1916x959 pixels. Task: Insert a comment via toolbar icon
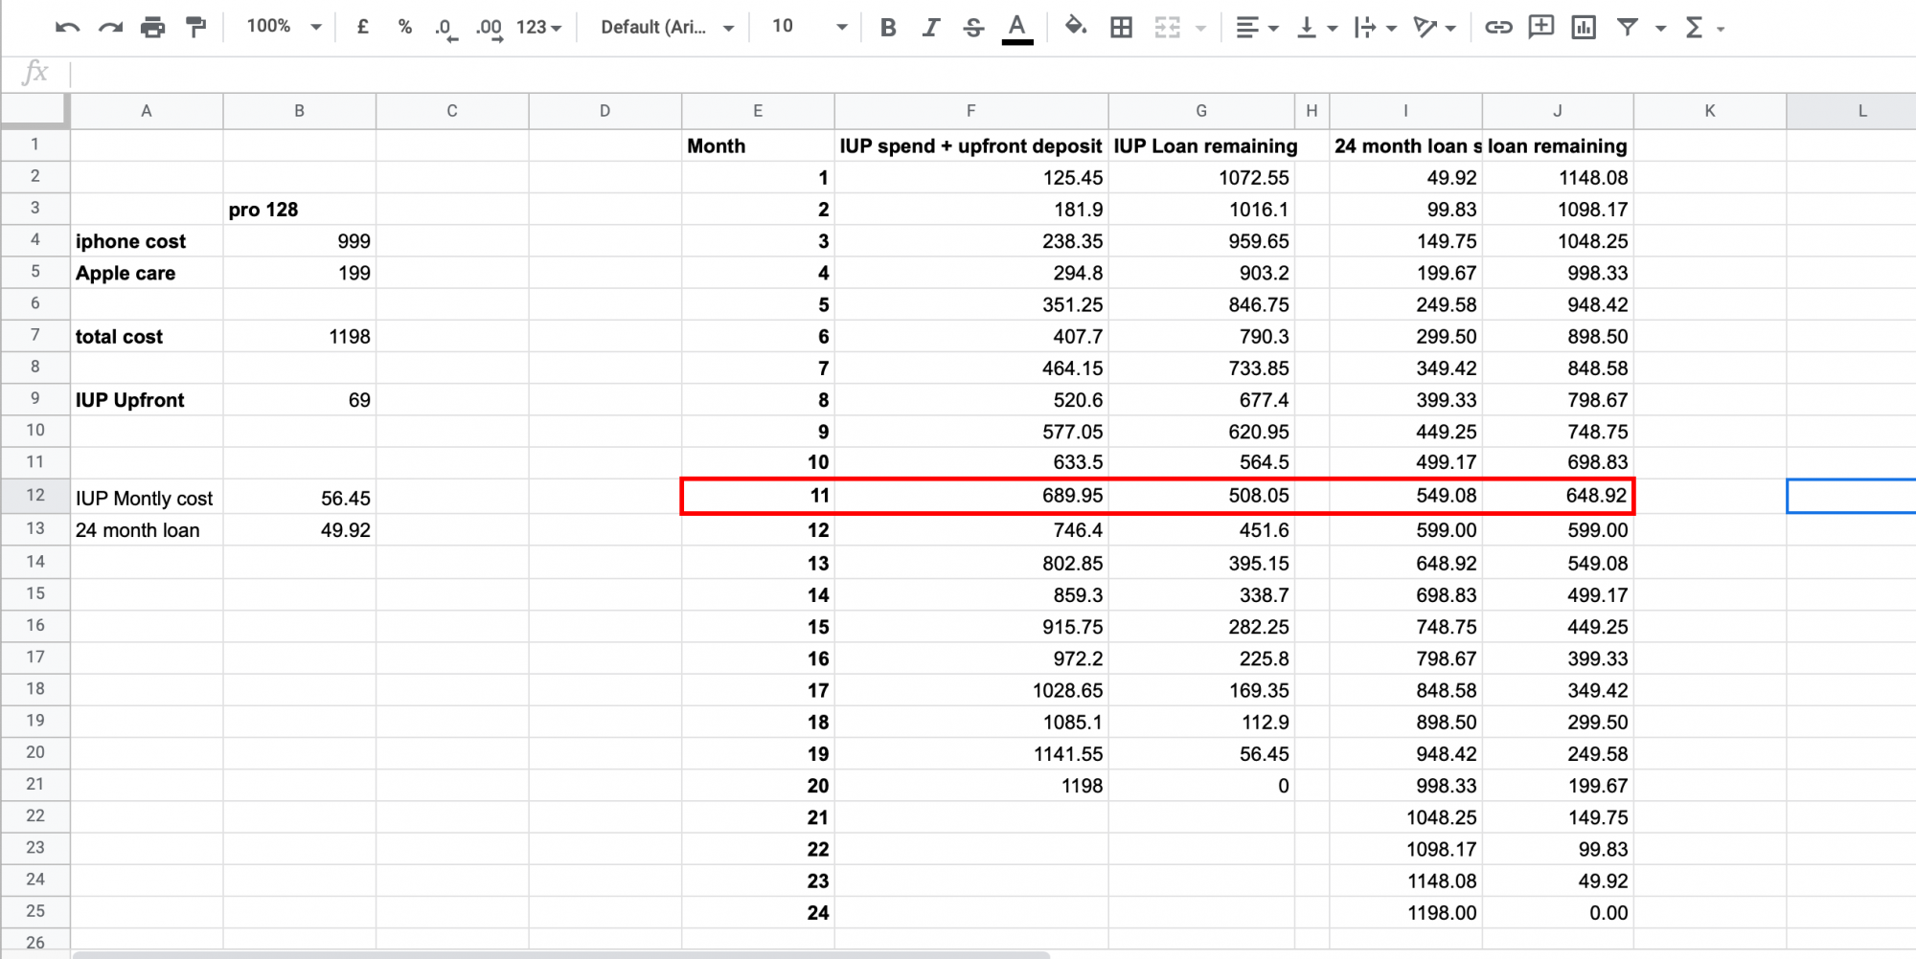click(x=1541, y=27)
